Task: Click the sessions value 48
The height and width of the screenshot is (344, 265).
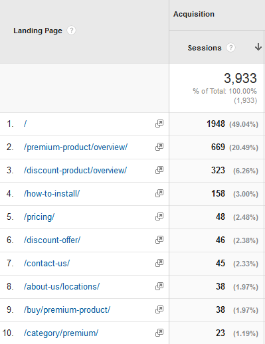Action: [221, 216]
